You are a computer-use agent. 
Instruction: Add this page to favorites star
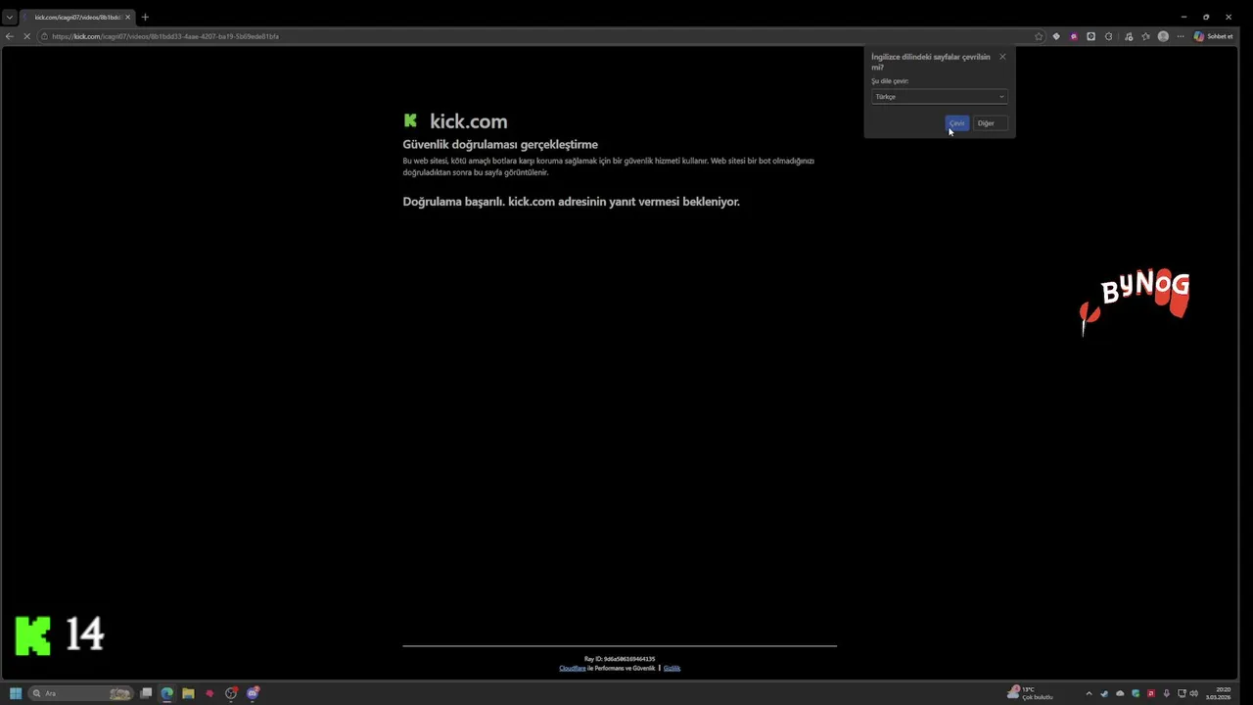(x=1039, y=36)
